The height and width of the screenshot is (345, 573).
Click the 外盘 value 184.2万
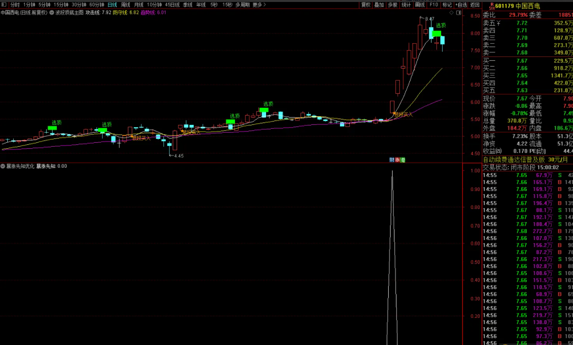tap(518, 128)
